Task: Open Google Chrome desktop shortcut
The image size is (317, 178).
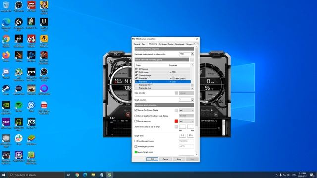Action: click(x=6, y=41)
